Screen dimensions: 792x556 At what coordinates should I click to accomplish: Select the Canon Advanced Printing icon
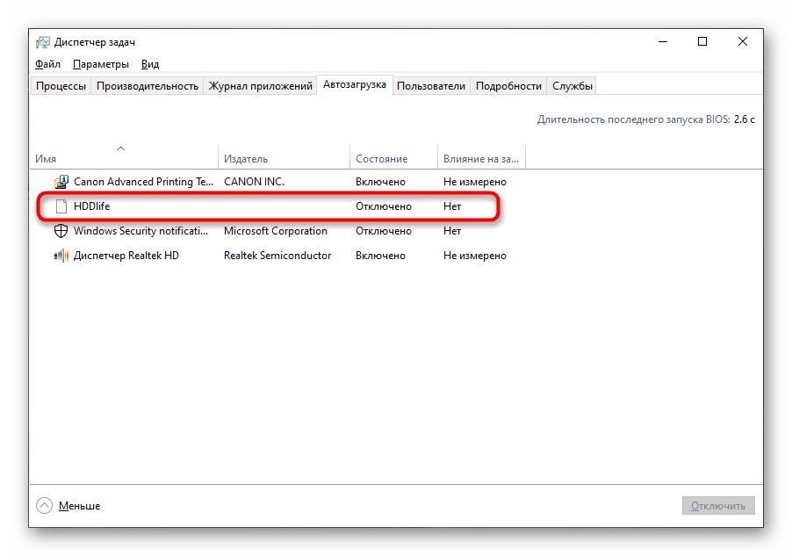click(x=61, y=182)
